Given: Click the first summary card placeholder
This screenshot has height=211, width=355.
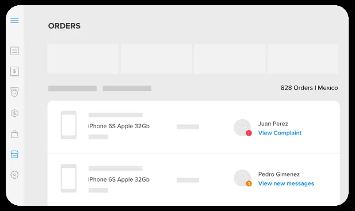Looking at the screenshot, I should pyautogui.click(x=83, y=59).
